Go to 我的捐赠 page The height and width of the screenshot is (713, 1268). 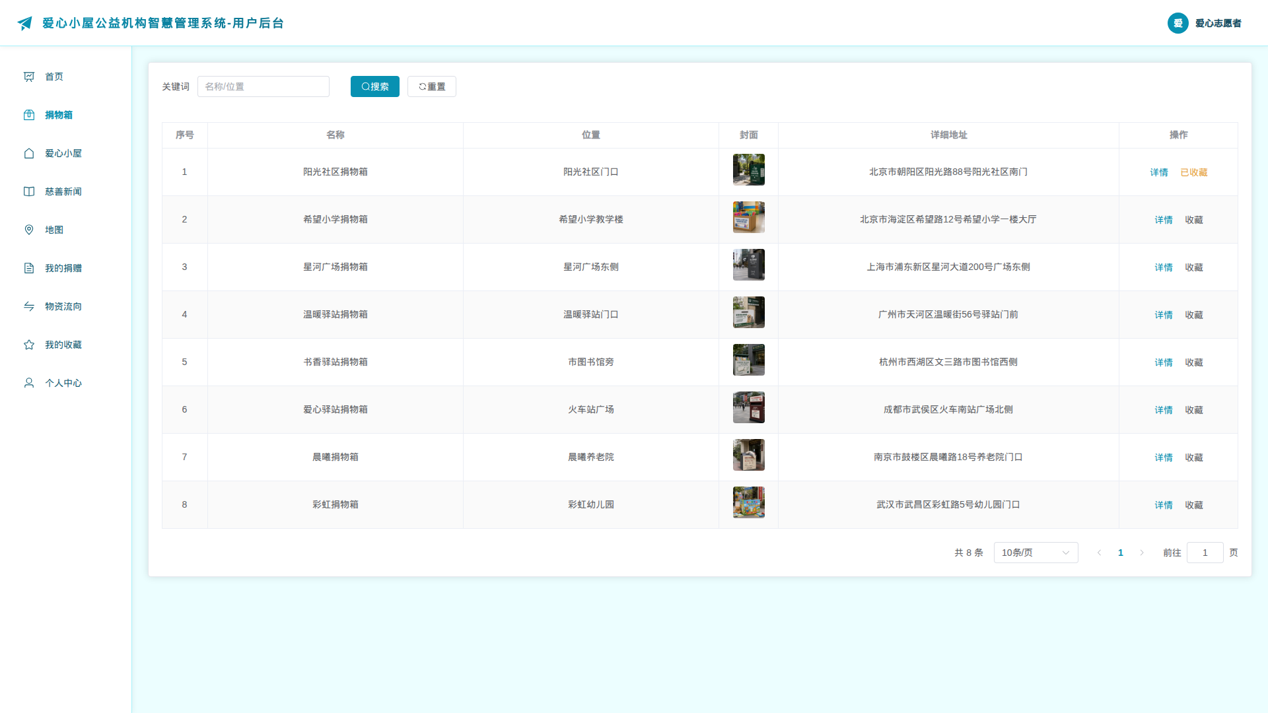point(65,268)
